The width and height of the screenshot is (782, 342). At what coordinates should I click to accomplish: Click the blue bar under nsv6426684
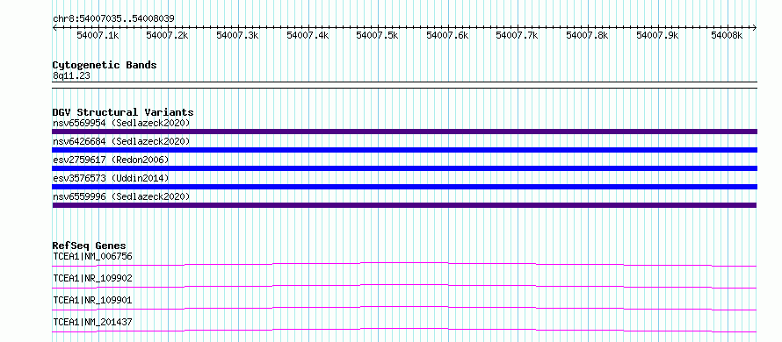[404, 150]
